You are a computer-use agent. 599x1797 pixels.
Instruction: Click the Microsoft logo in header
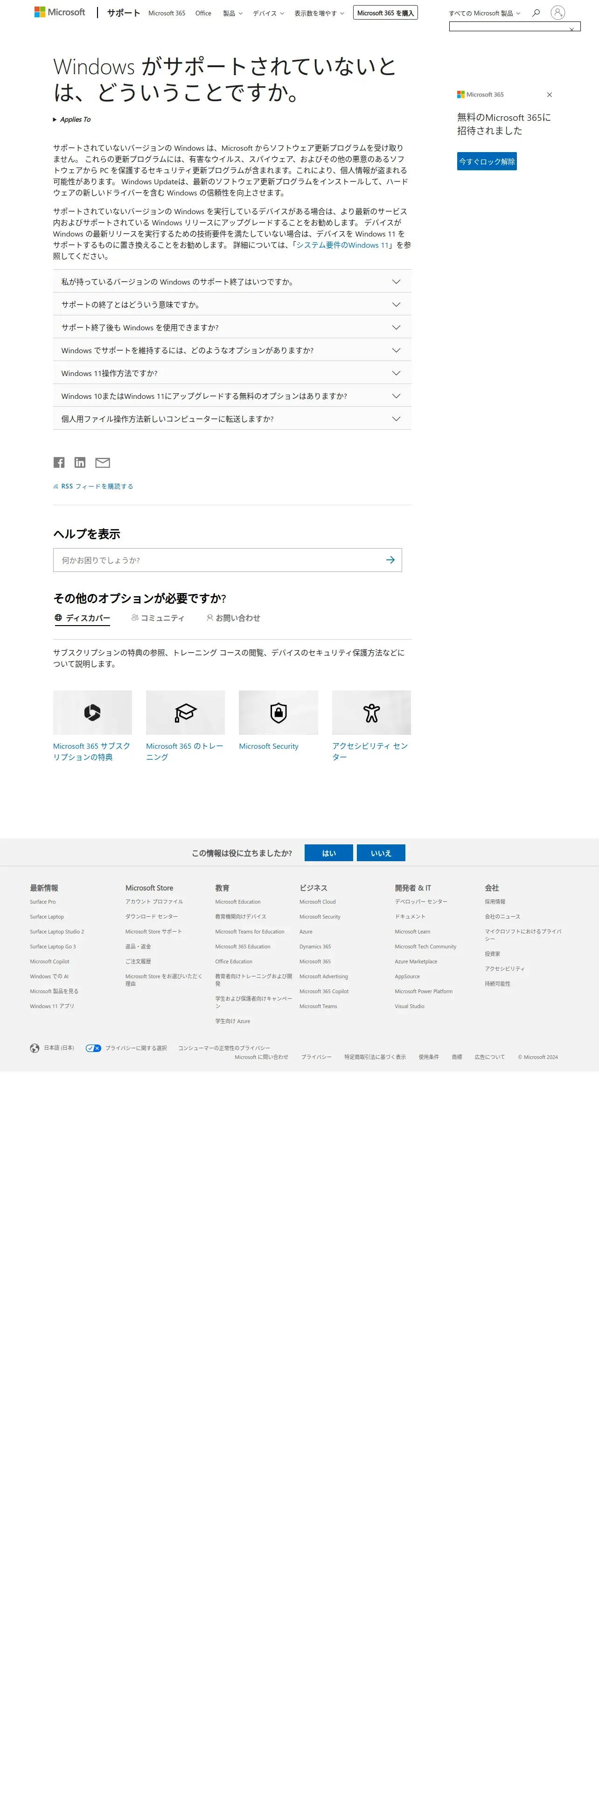60,13
